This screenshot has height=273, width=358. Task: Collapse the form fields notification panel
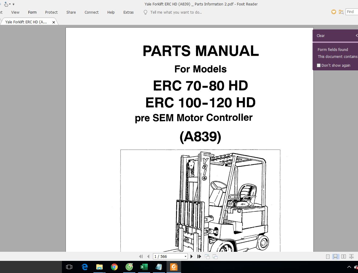point(356,35)
